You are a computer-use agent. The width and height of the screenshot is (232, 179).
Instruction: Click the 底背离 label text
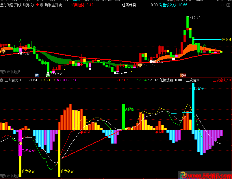tap(130, 109)
